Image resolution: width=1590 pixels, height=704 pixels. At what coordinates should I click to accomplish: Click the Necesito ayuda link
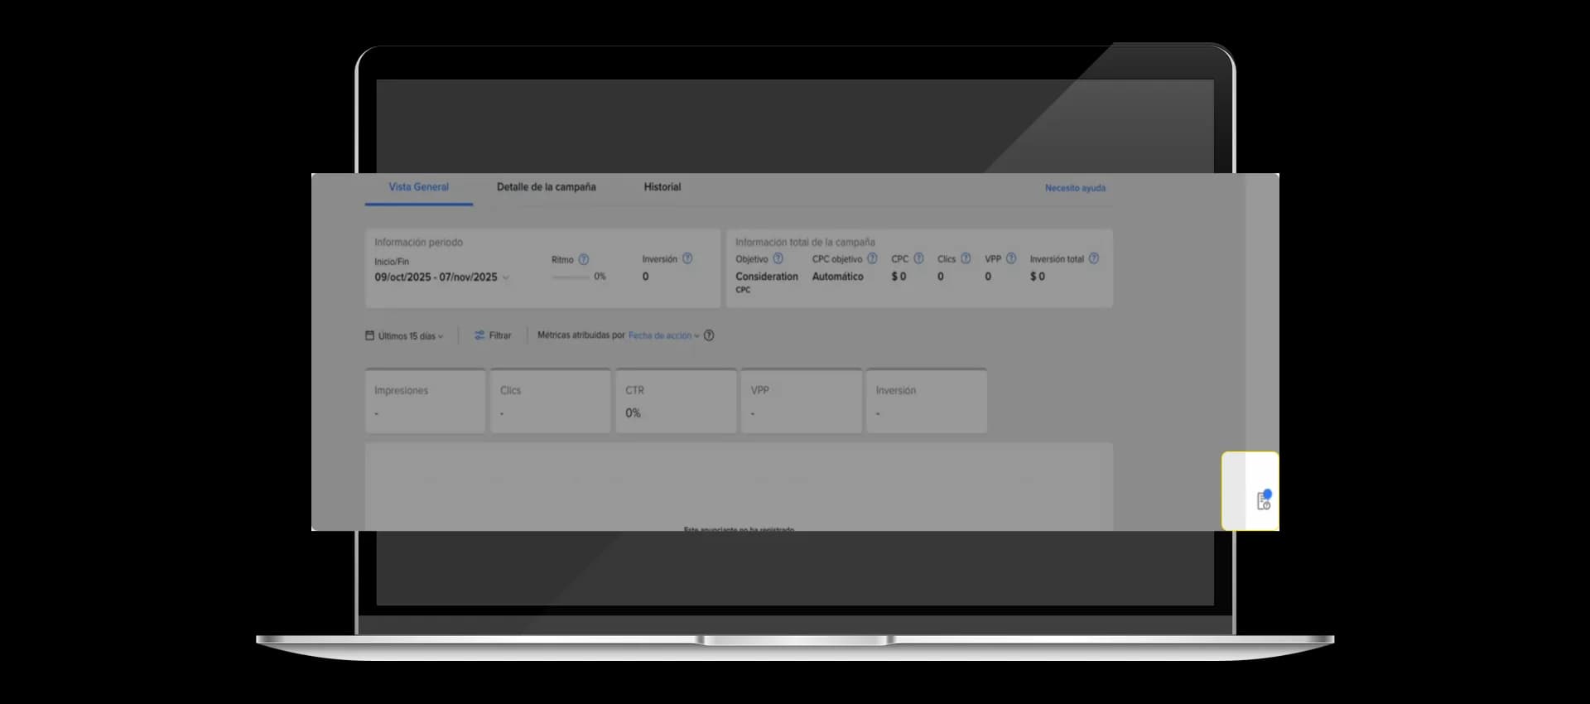(1075, 188)
